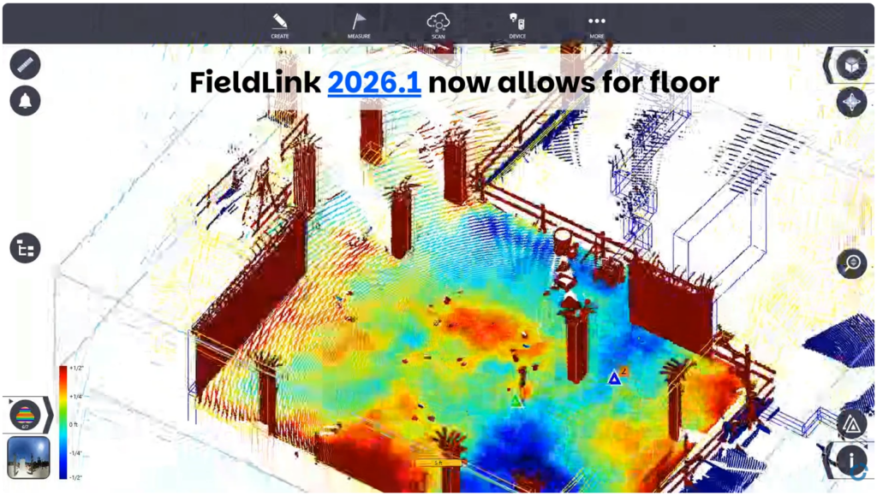This screenshot has height=496, width=877.
Task: Follow the 2026.1 hyperlink
Action: [374, 83]
